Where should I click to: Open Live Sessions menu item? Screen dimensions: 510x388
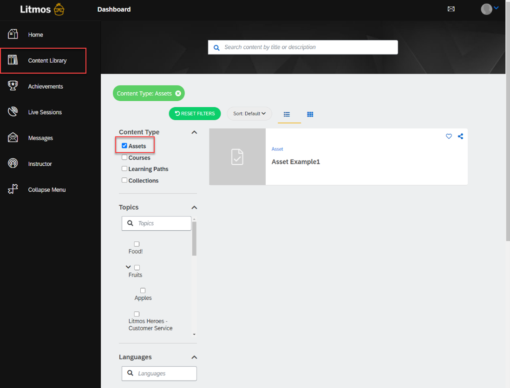45,112
